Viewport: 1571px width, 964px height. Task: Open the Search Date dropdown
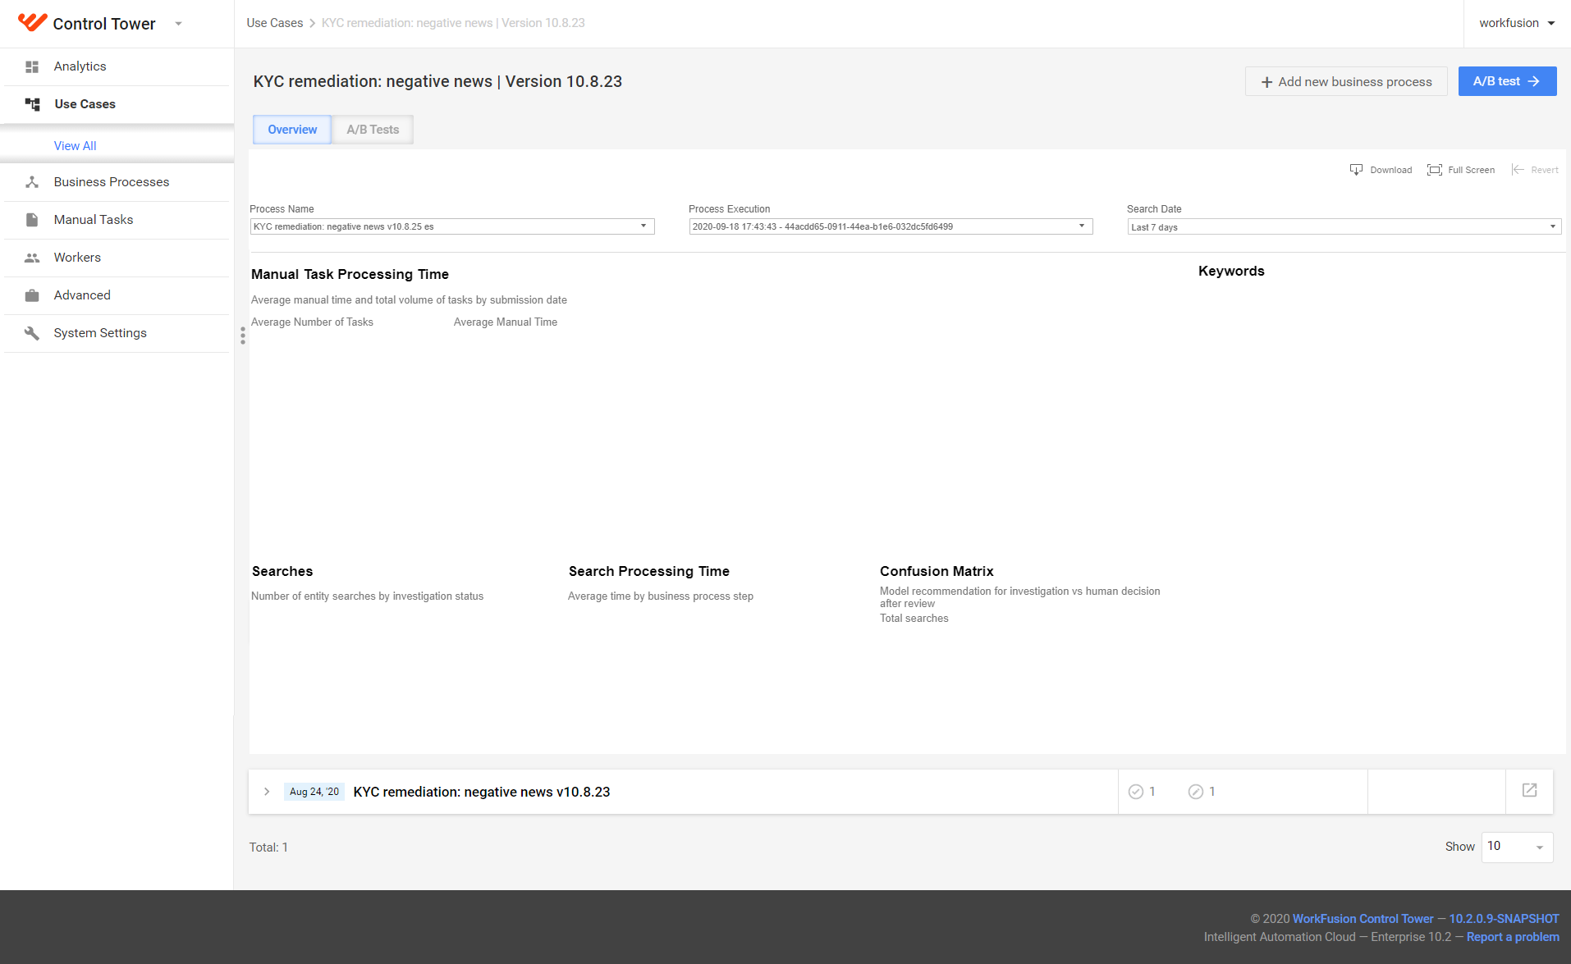tap(1344, 227)
